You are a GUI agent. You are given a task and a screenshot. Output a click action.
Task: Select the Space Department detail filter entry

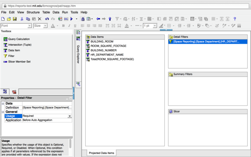206,42
